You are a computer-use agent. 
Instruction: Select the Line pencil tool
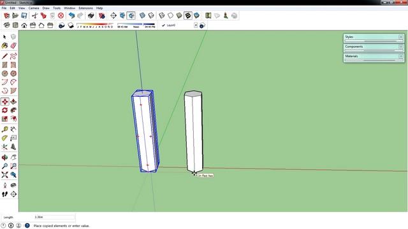4,56
